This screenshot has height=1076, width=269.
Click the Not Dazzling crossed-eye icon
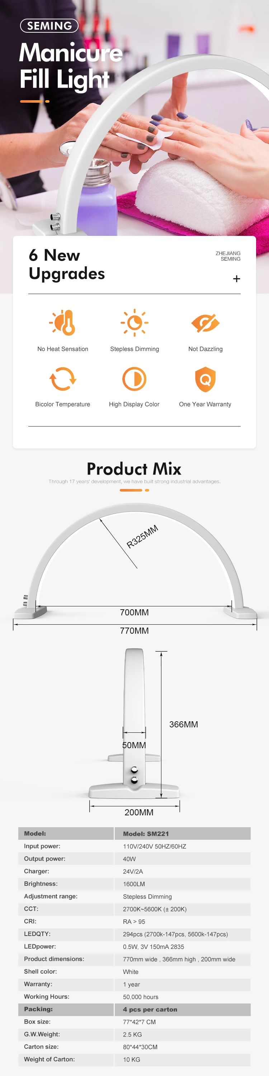point(205,322)
